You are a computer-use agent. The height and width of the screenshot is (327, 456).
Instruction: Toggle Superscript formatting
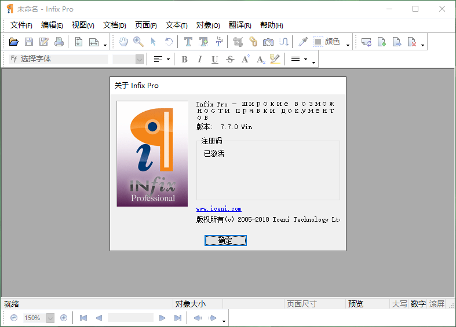tap(246, 59)
